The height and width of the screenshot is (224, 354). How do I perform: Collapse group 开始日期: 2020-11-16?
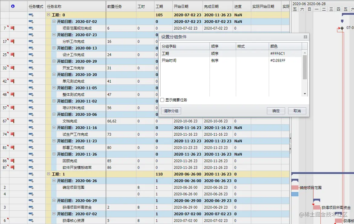point(54,128)
